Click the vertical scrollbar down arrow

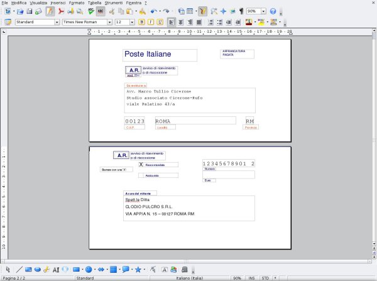(374, 244)
